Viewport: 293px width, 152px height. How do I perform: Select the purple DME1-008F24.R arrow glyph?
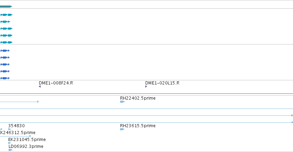coord(40,87)
